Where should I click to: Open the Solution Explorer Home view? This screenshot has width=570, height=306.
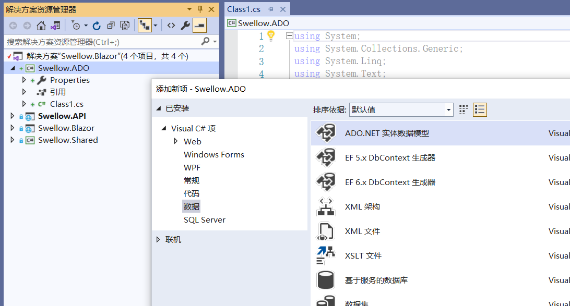[x=41, y=25]
